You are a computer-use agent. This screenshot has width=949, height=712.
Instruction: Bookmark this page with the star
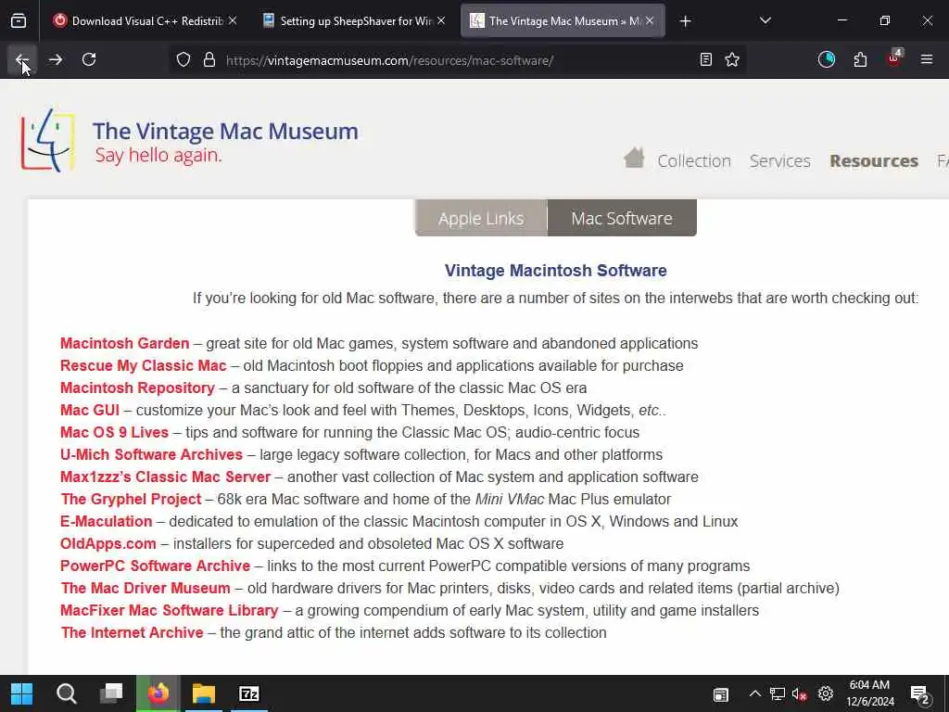732,59
